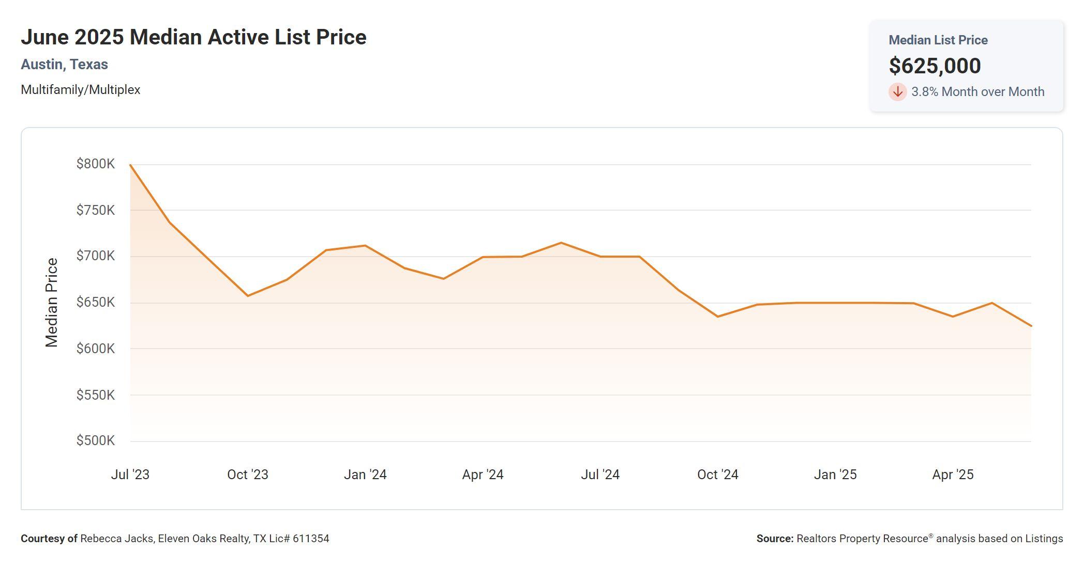Screen dimensions: 1084x568
Task: Click the Oct '24 x-axis label
Action: click(x=717, y=475)
